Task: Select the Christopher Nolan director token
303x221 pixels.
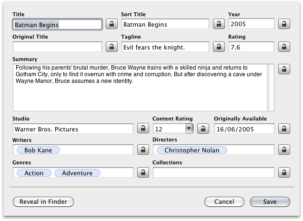Action: coord(192,150)
